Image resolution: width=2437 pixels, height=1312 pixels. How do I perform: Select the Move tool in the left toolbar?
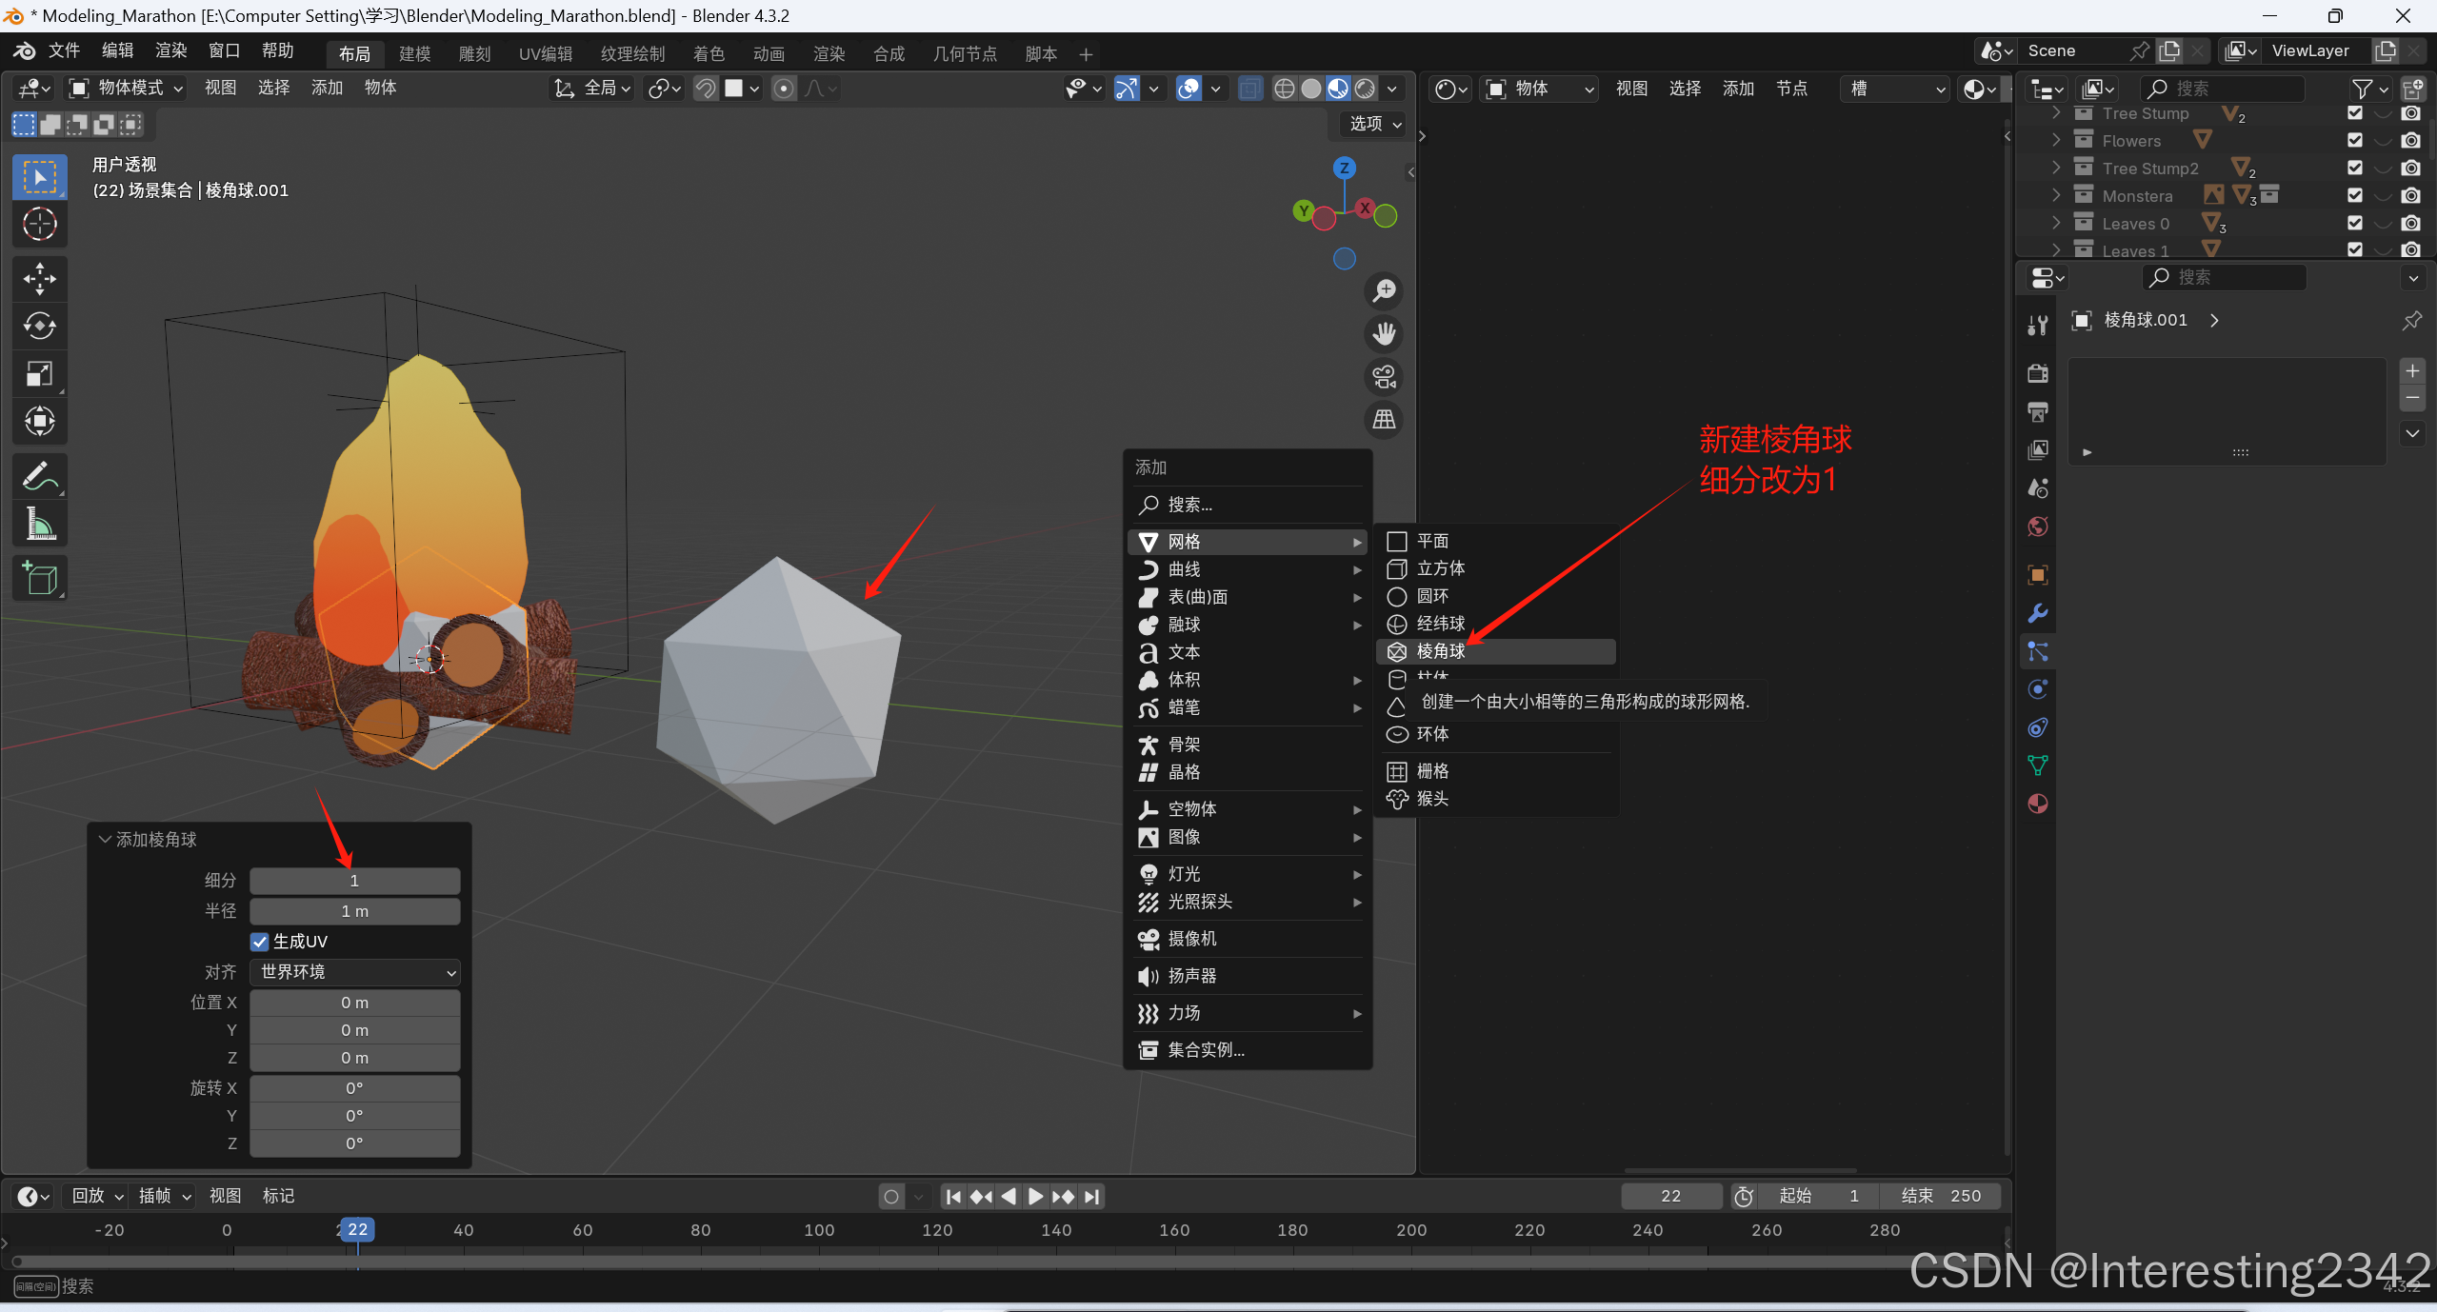(x=39, y=279)
